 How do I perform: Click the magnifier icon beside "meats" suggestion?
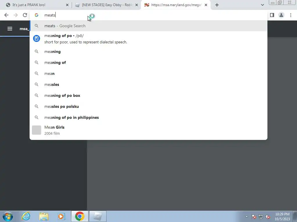pyautogui.click(x=37, y=26)
